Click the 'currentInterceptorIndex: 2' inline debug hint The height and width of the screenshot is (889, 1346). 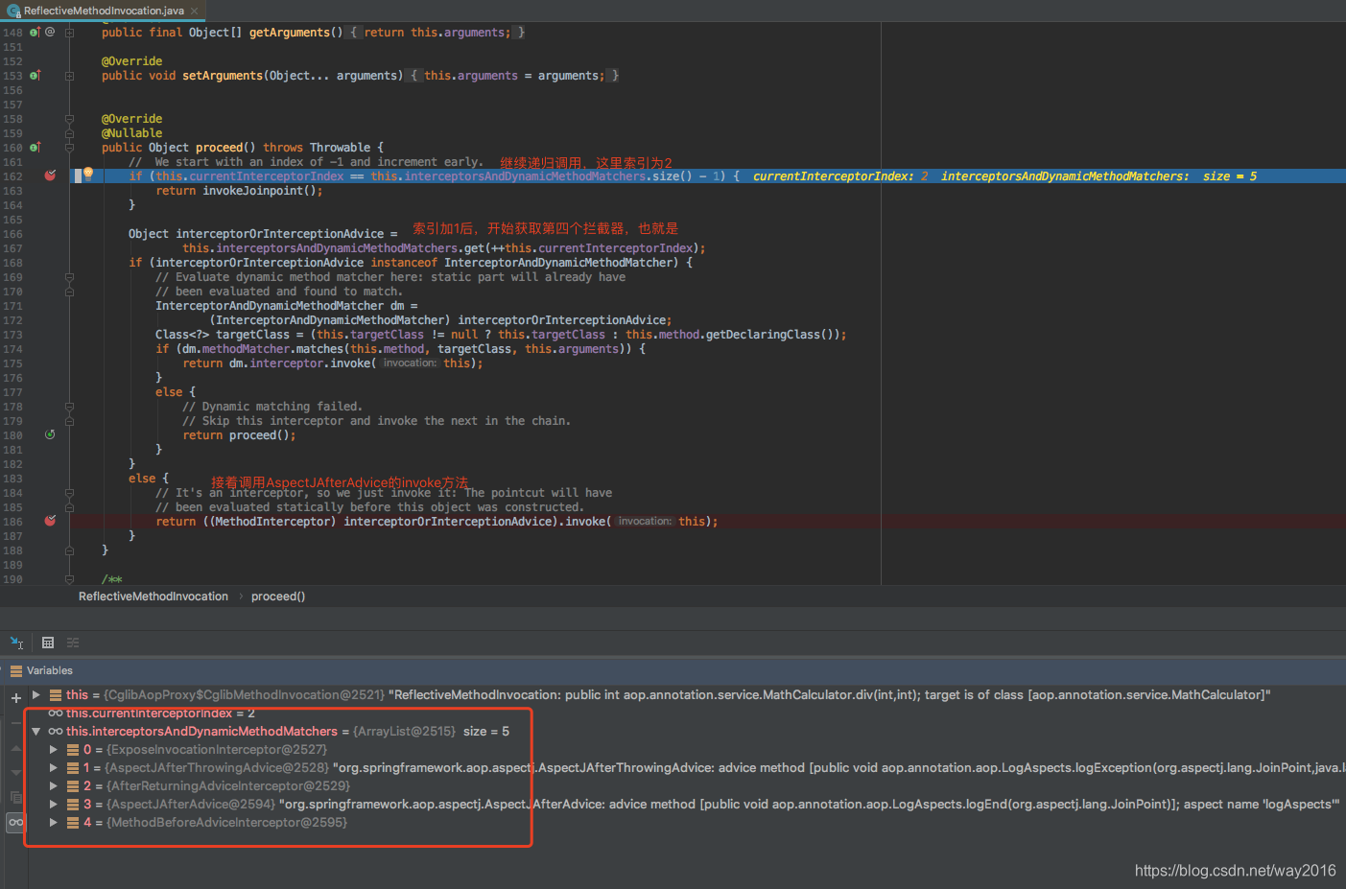(840, 176)
